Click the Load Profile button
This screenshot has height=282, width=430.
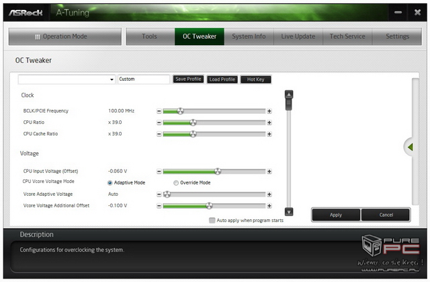point(222,79)
